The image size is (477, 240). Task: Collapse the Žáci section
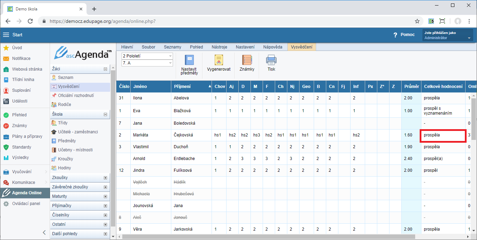point(105,69)
